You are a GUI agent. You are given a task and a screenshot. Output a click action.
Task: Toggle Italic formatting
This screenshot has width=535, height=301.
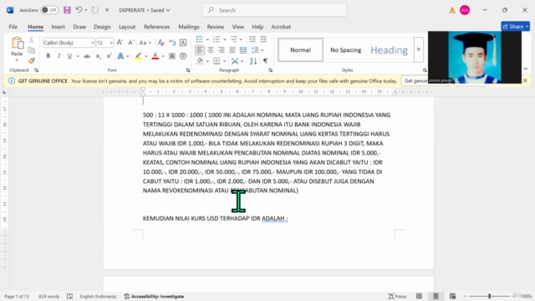[59, 56]
